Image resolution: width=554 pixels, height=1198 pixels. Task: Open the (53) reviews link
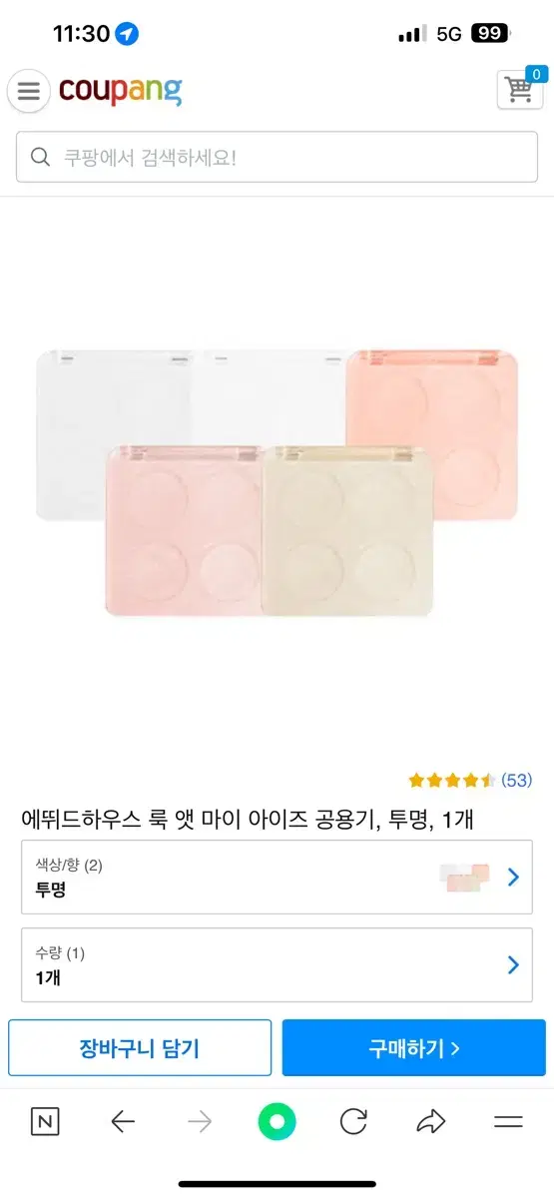[x=516, y=780]
